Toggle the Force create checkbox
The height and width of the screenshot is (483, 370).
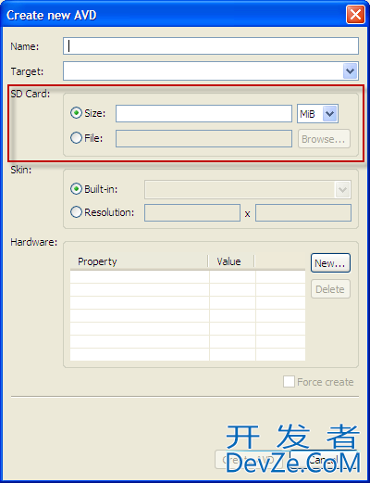[x=289, y=382]
